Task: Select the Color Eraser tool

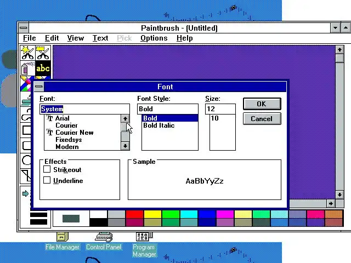Action: (25, 84)
